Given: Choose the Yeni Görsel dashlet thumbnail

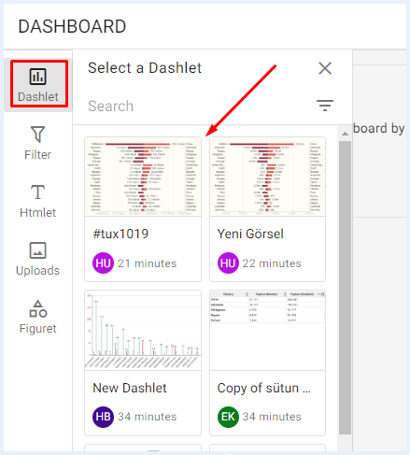Looking at the screenshot, I should 267,177.
